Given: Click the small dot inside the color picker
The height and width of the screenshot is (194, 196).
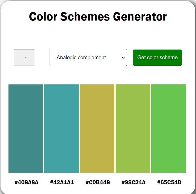Looking at the screenshot, I should point(25,58).
